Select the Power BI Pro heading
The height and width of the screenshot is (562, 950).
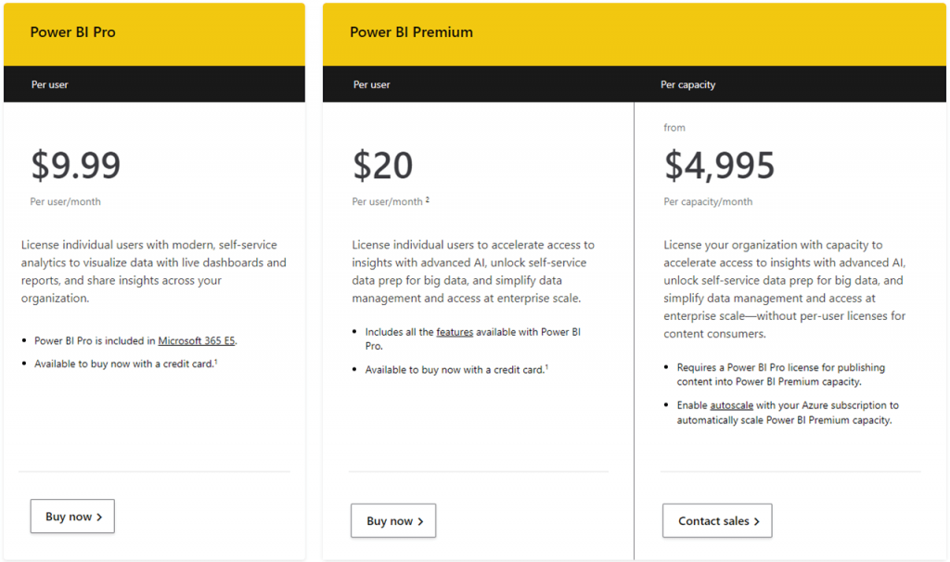click(x=72, y=32)
